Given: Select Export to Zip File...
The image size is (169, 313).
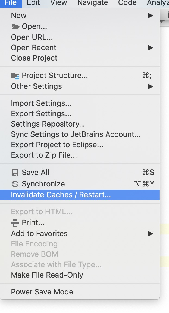Looking at the screenshot, I should click(80, 155).
